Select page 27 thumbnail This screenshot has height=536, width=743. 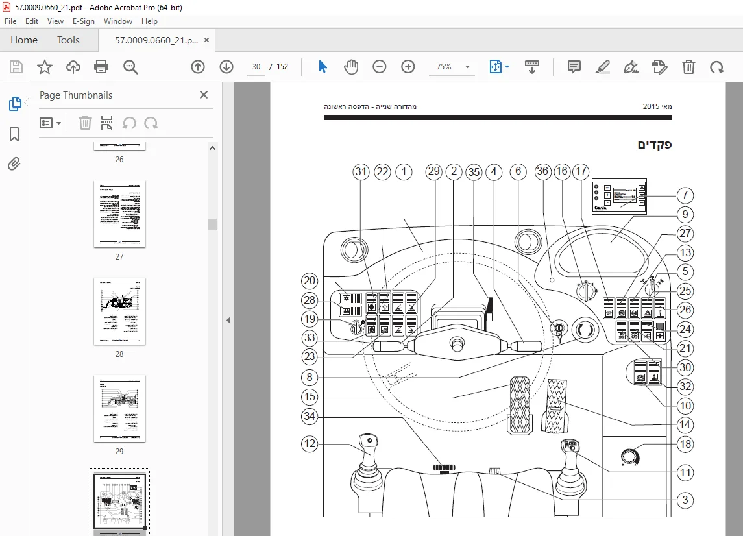(x=119, y=213)
